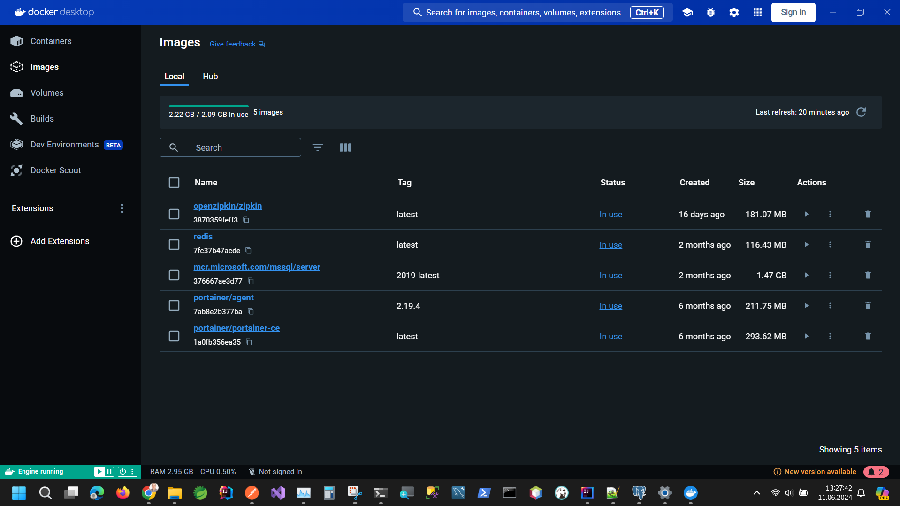Screen dimensions: 900x506
Task: Focus the global search bar at top
Action: tap(537, 13)
